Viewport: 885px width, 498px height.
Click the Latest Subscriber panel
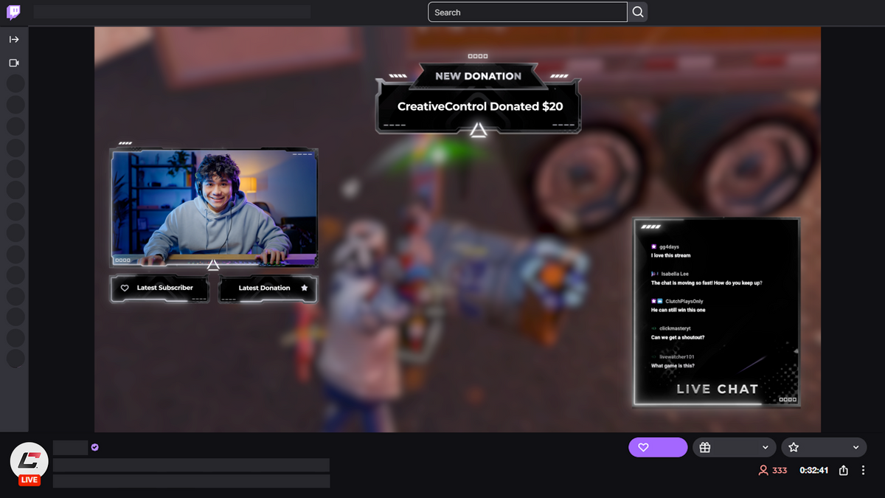coord(159,288)
